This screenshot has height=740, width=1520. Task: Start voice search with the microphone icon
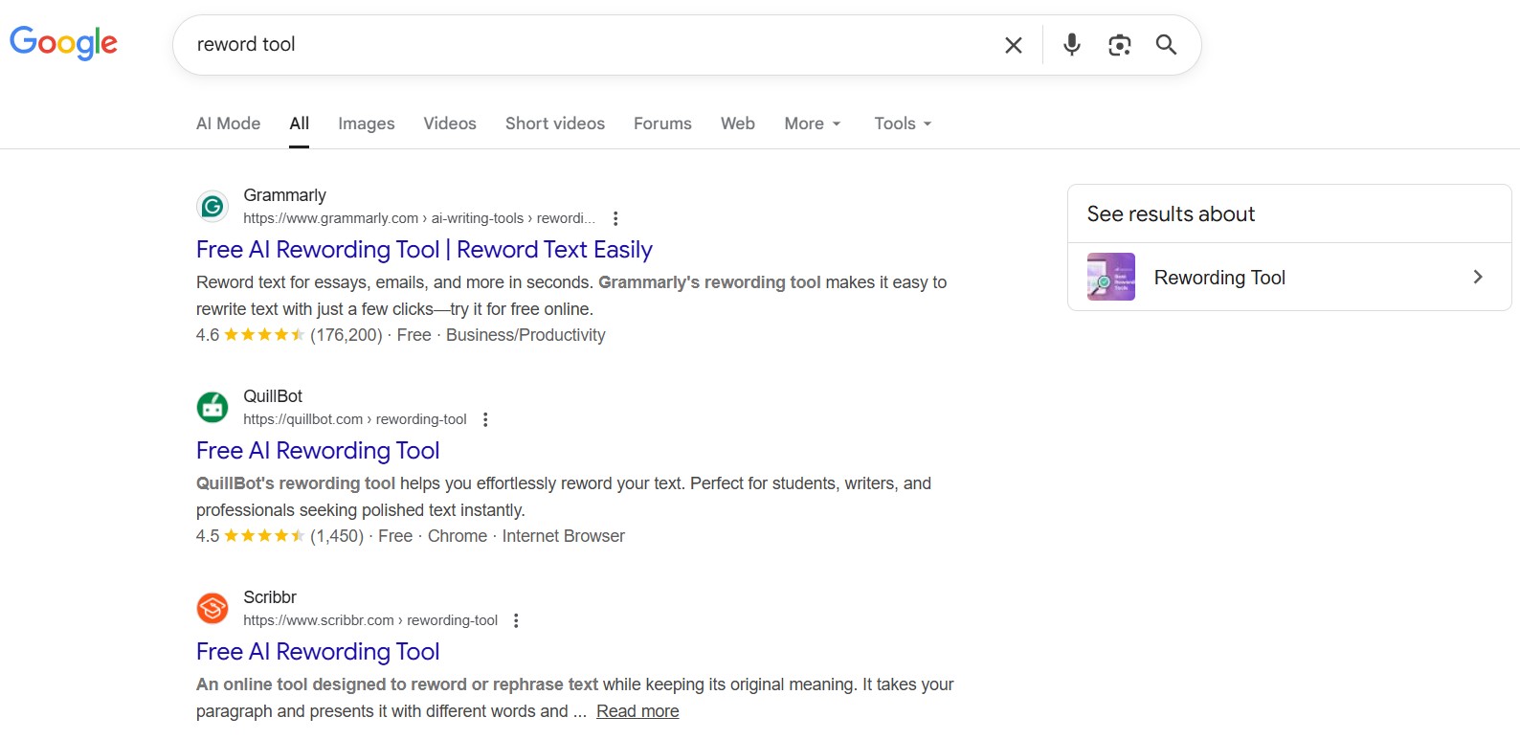(1072, 44)
